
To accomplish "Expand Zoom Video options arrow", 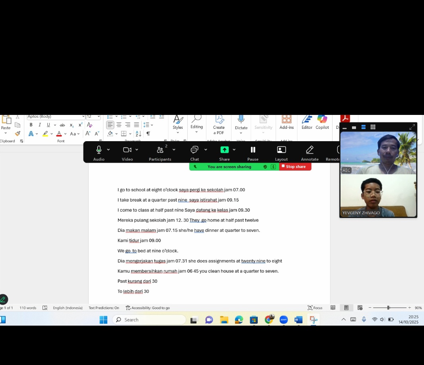I will click(137, 149).
